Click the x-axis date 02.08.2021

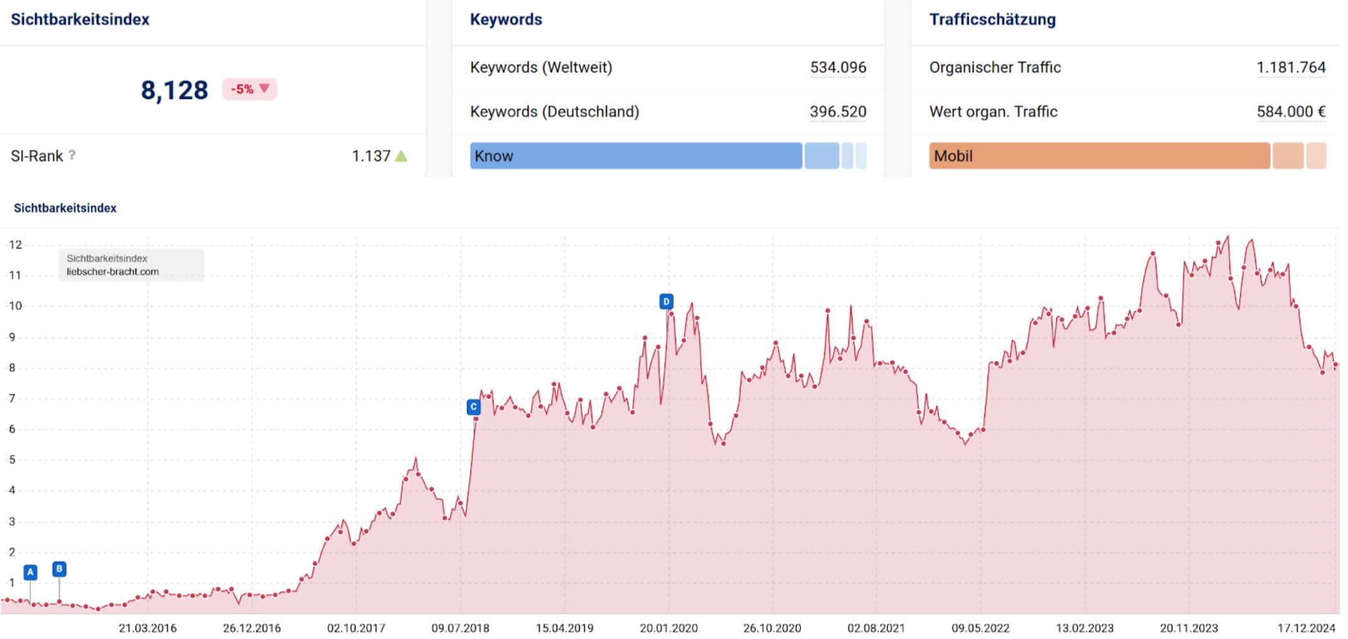(x=876, y=628)
